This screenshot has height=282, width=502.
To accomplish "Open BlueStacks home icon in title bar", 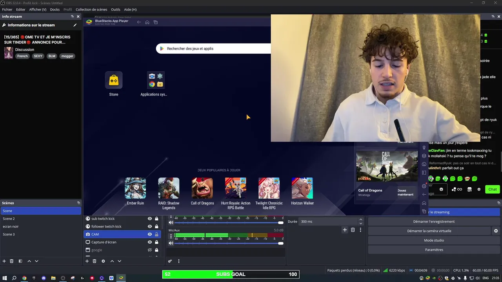I will 147,22.
